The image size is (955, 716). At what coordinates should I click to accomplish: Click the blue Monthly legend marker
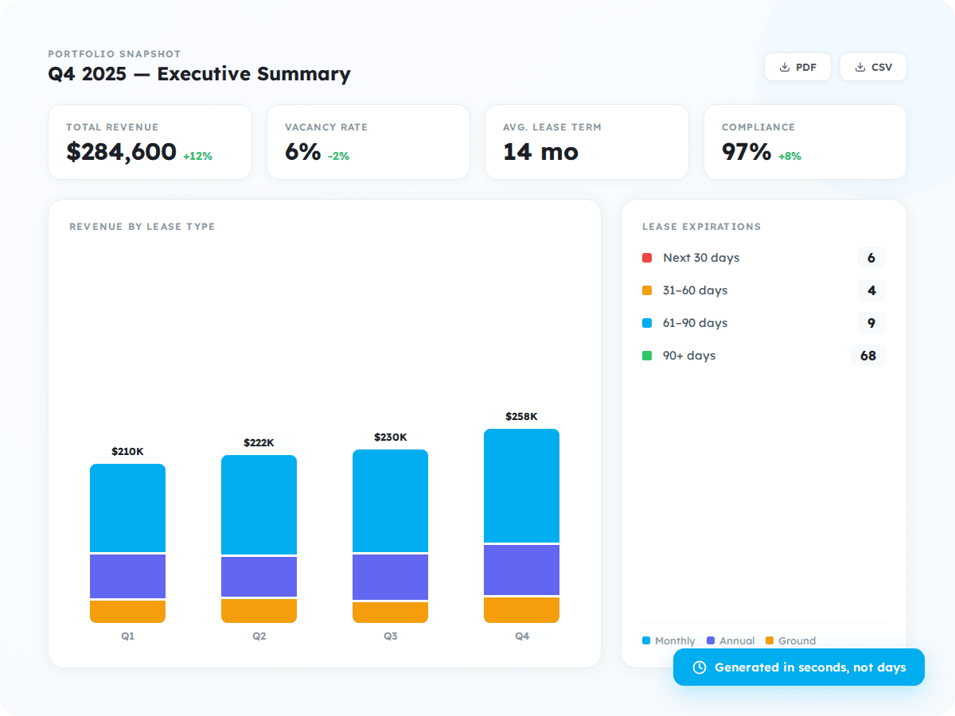pos(646,640)
